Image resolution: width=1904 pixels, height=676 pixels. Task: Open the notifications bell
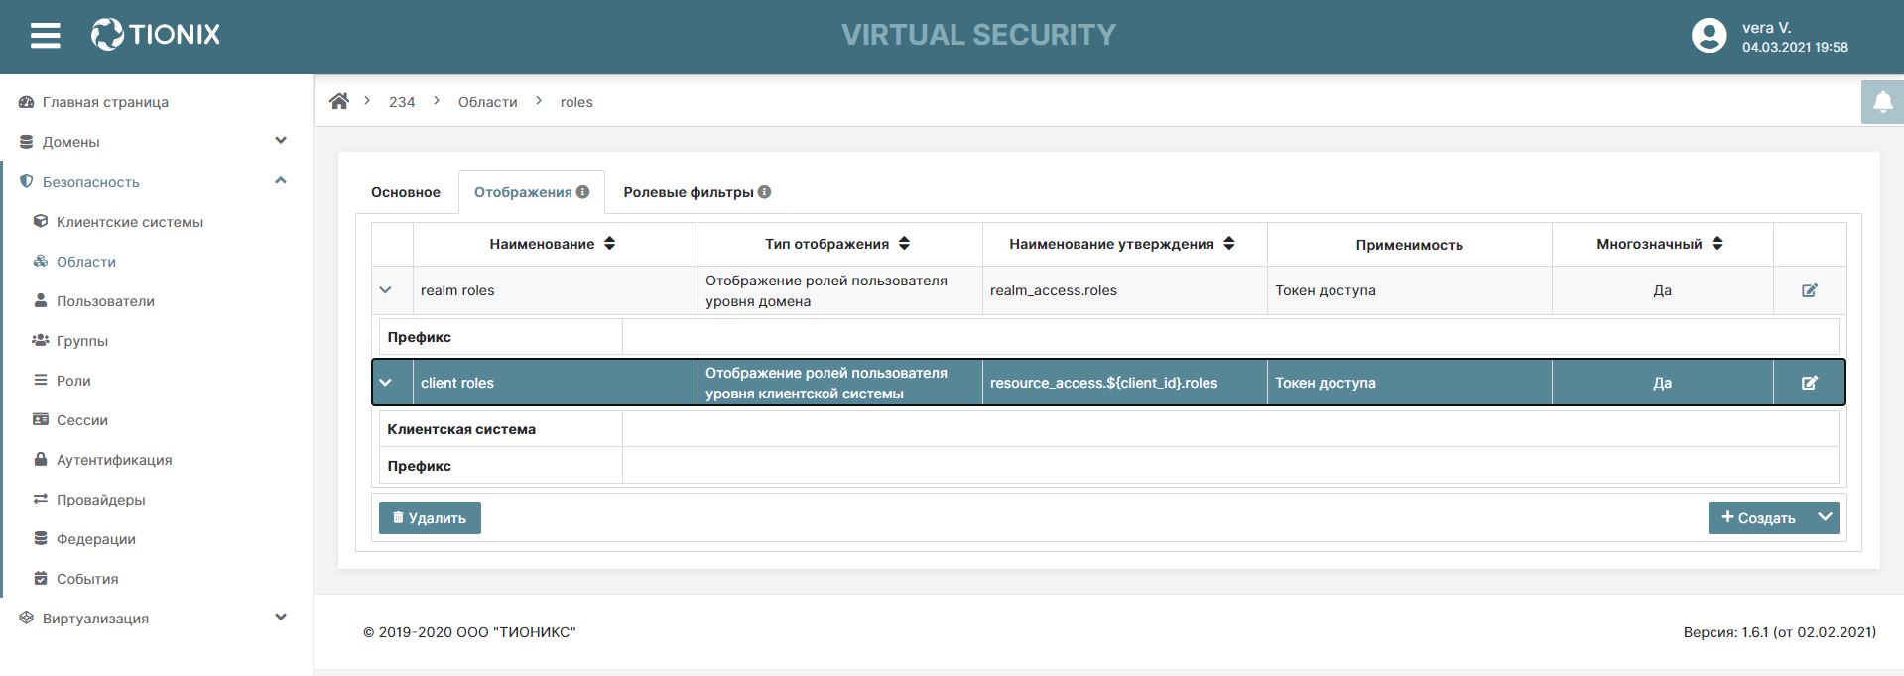[1882, 102]
